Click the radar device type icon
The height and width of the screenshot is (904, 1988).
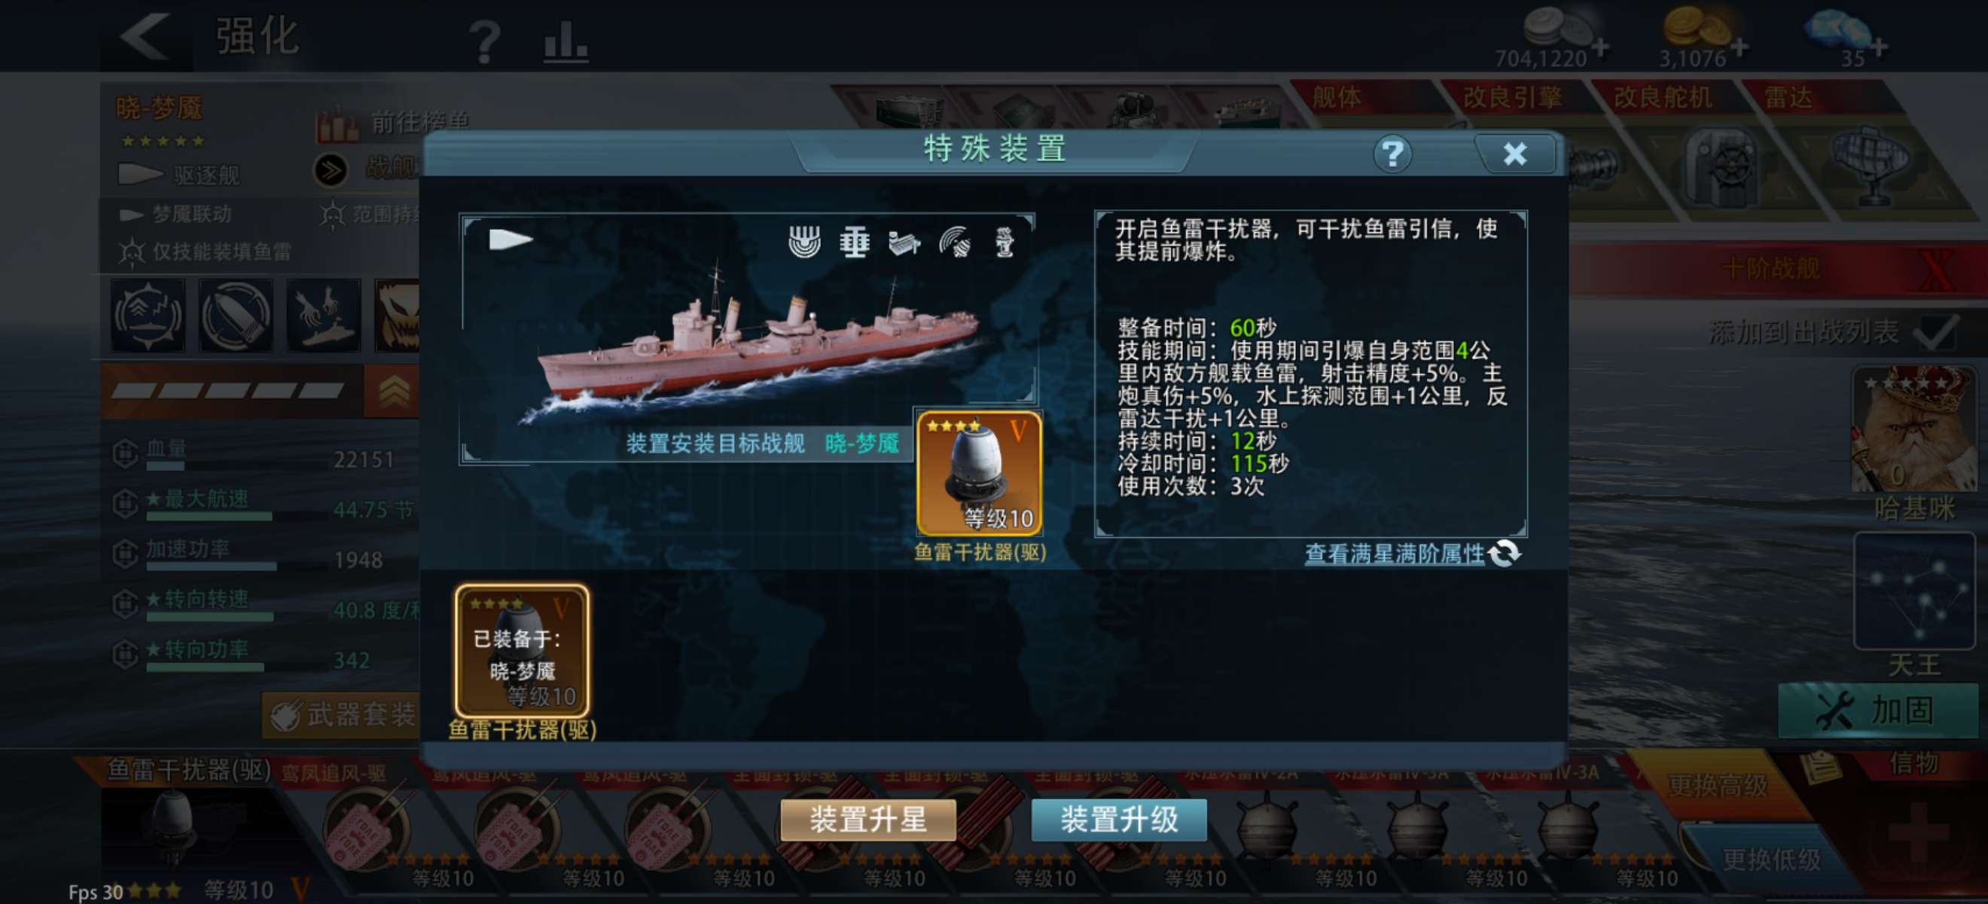pyautogui.click(x=955, y=243)
